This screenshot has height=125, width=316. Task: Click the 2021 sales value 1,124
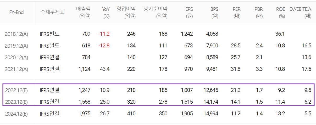84,69
